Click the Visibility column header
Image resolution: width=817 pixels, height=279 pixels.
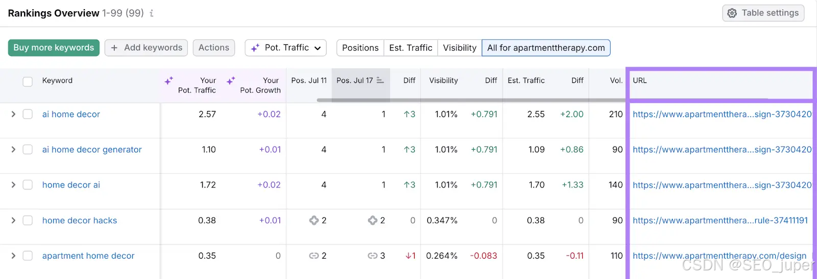443,80
